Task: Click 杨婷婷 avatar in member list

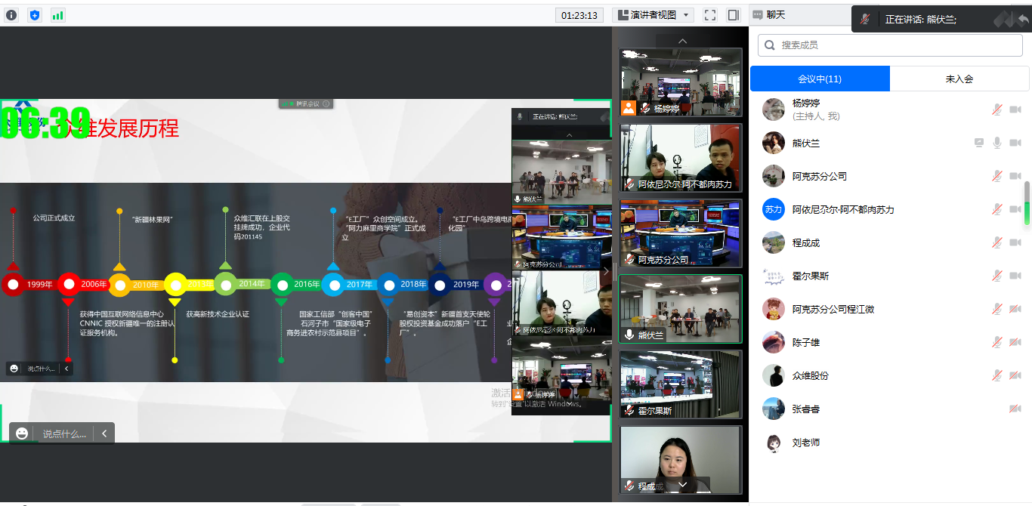Action: pos(773,110)
